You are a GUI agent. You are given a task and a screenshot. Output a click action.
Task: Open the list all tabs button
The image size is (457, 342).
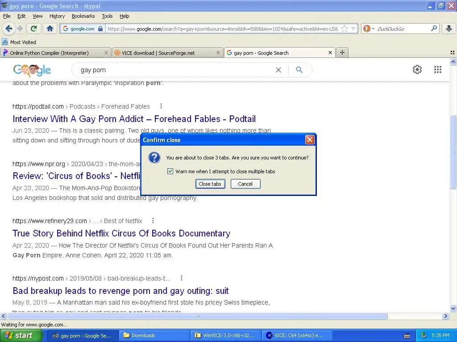(x=453, y=53)
